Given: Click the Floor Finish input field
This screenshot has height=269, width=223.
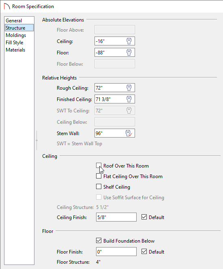Looking at the screenshot, I should 116,252.
